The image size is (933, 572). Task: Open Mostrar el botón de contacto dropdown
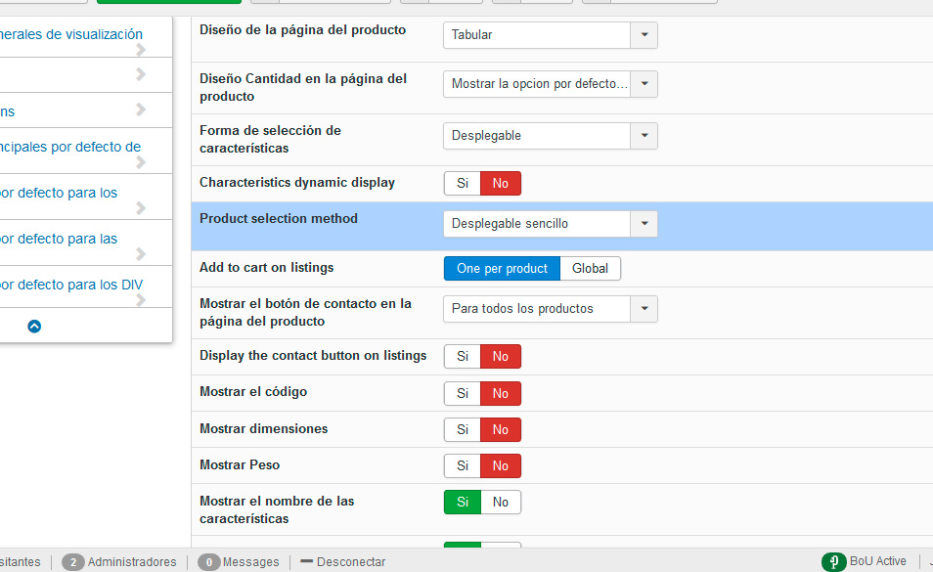click(x=550, y=309)
